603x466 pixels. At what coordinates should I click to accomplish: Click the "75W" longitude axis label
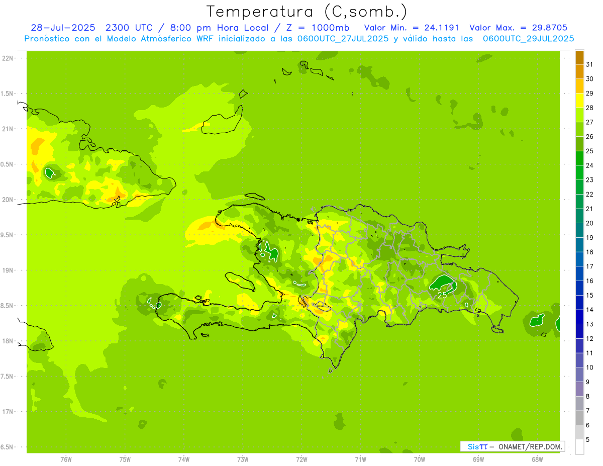tap(125, 459)
